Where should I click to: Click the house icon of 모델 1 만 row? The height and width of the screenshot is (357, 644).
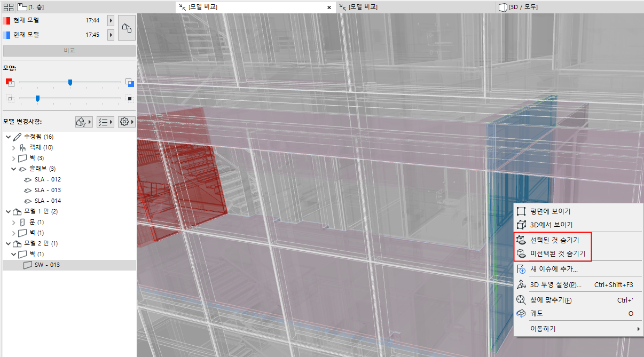(17, 212)
